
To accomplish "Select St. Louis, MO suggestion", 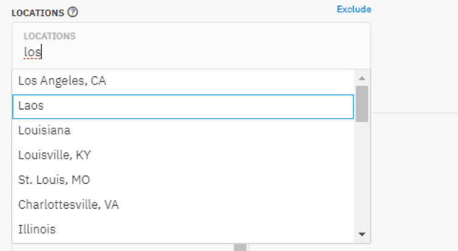I will (x=183, y=180).
